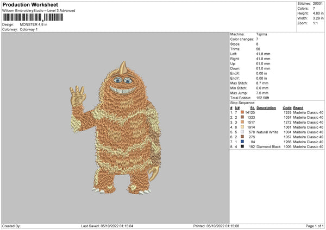Click the brown swatch in stop row 2

click(x=242, y=117)
